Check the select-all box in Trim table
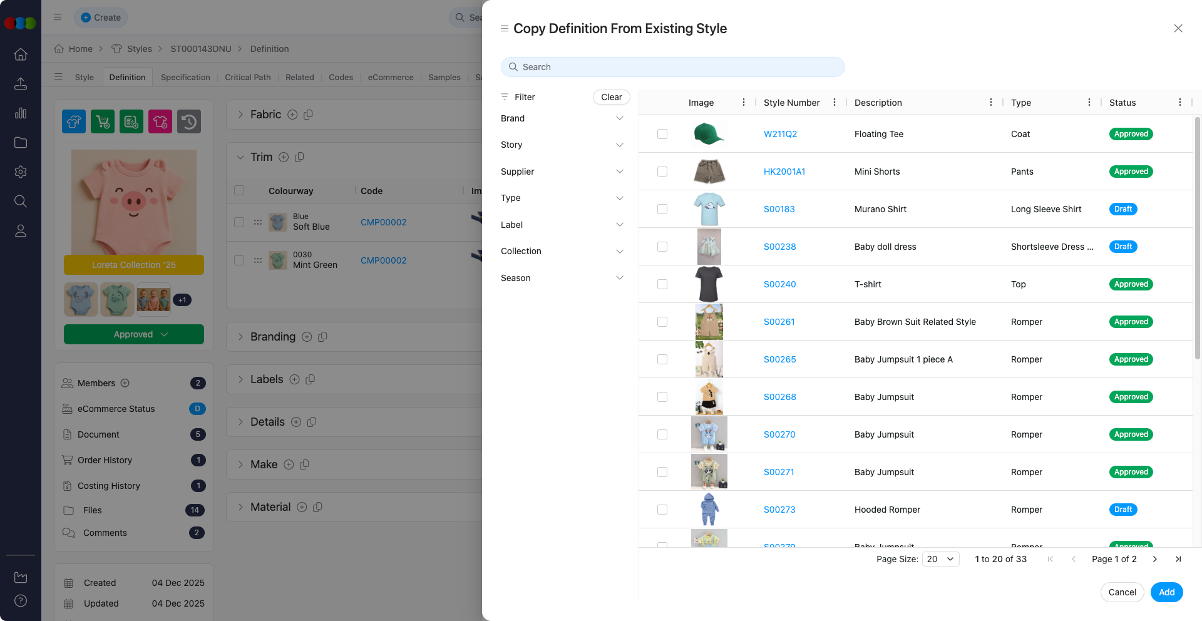Screen dimensions: 1202x621 (239, 190)
